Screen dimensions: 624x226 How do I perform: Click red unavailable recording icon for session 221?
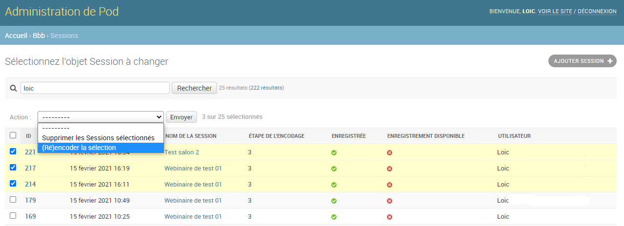pos(390,152)
